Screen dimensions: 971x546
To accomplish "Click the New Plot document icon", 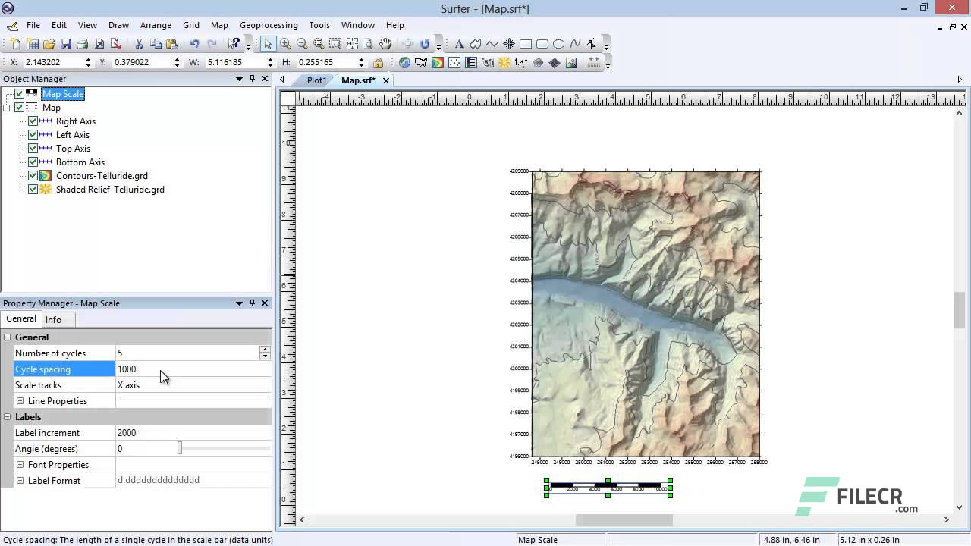I will (x=17, y=44).
